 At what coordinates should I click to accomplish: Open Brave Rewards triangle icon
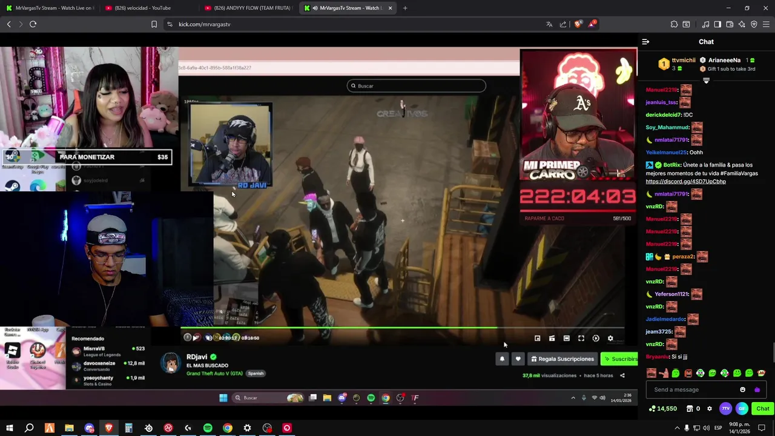(593, 24)
